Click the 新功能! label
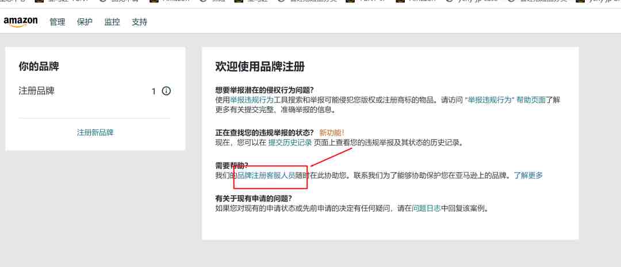The width and height of the screenshot is (621, 267). (x=332, y=133)
